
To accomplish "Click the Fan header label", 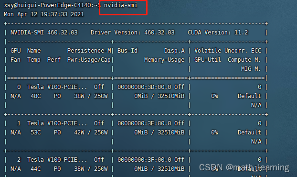I will [15, 60].
